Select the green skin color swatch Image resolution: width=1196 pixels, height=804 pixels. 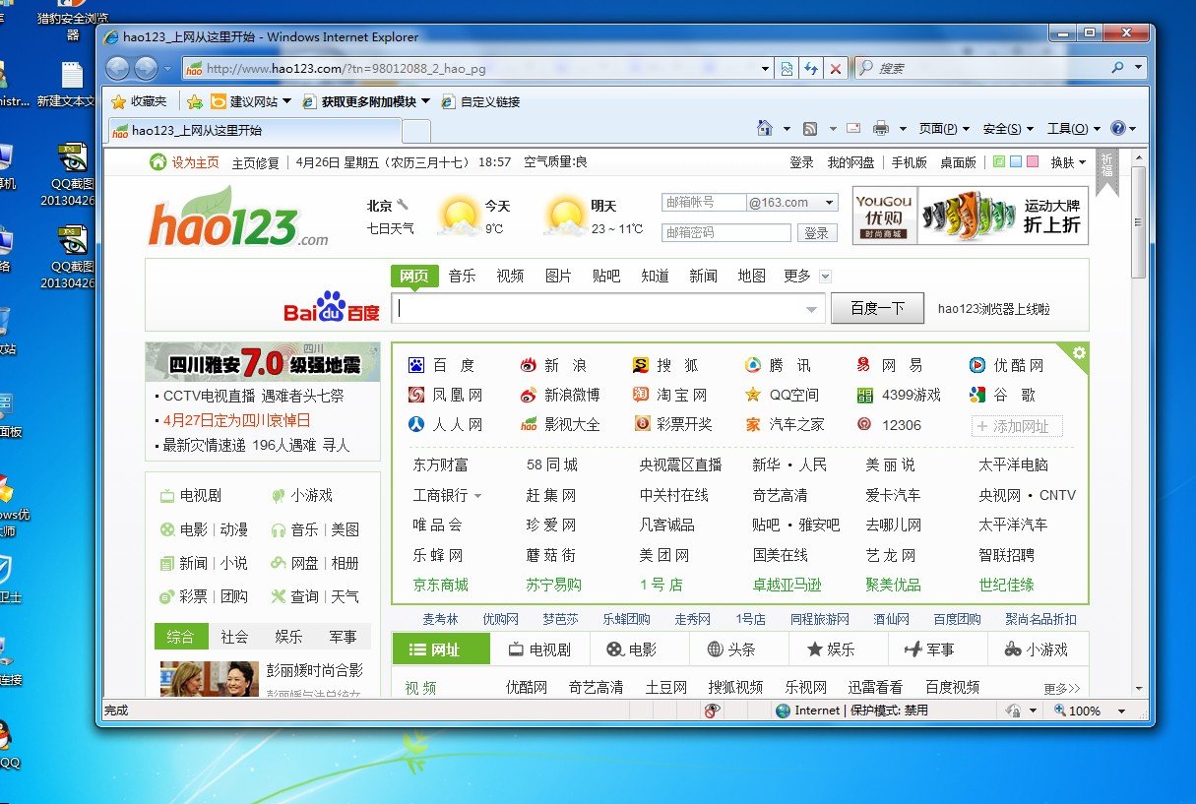(1000, 162)
